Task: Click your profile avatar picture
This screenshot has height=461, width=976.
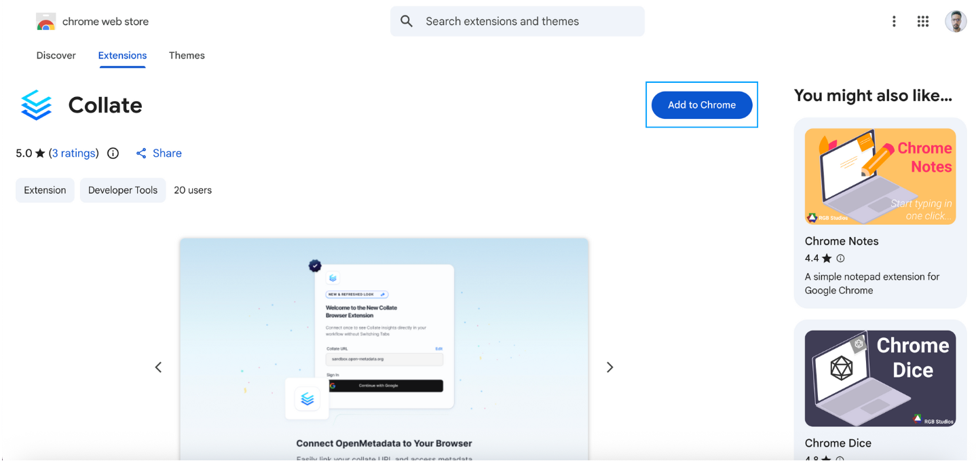Action: [956, 21]
